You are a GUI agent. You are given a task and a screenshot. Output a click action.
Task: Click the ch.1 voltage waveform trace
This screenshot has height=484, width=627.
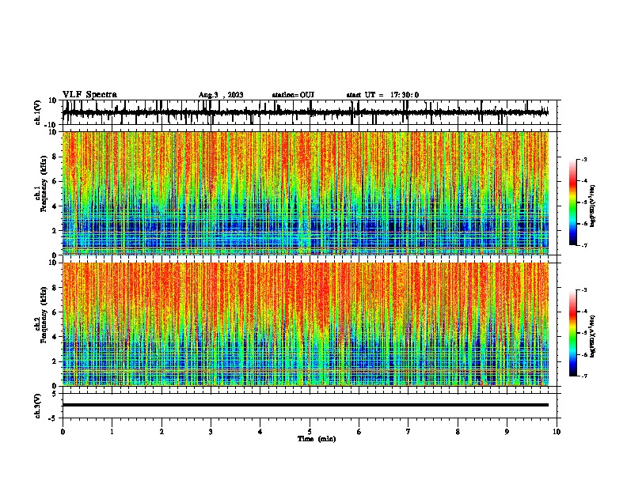306,112
